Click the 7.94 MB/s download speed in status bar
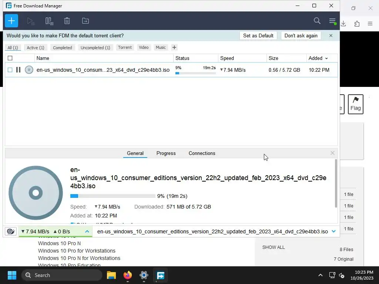Image resolution: width=379 pixels, height=284 pixels. pos(35,231)
